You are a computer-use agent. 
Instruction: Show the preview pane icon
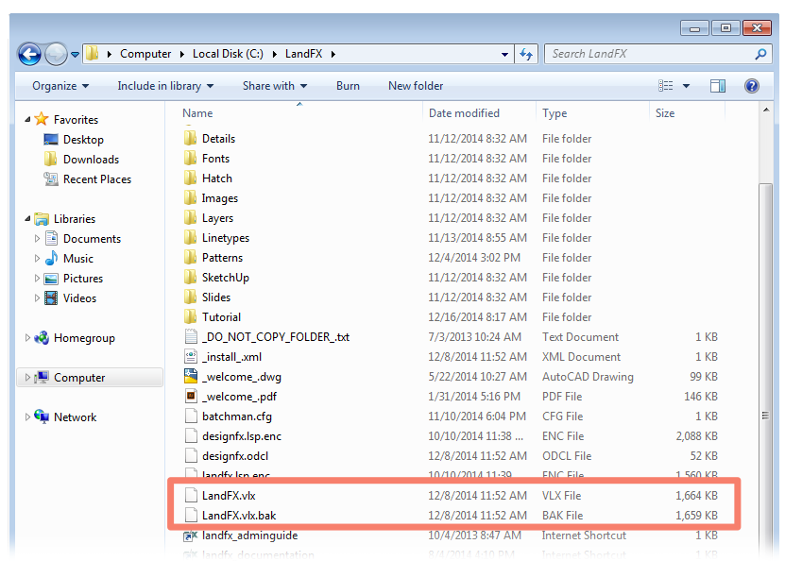pos(717,85)
